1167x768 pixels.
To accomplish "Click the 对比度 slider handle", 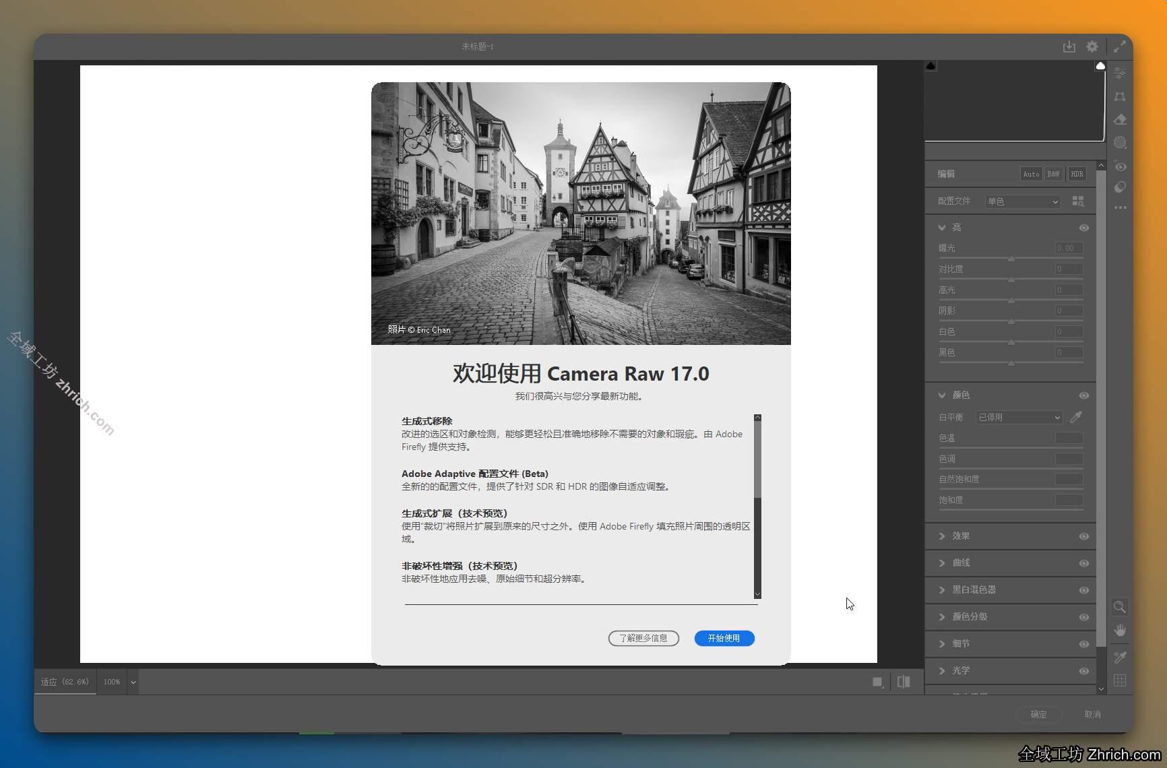I will (x=1011, y=280).
